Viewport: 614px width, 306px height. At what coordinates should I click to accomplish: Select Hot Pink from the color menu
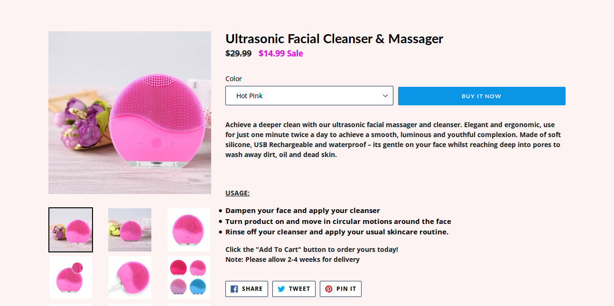309,95
